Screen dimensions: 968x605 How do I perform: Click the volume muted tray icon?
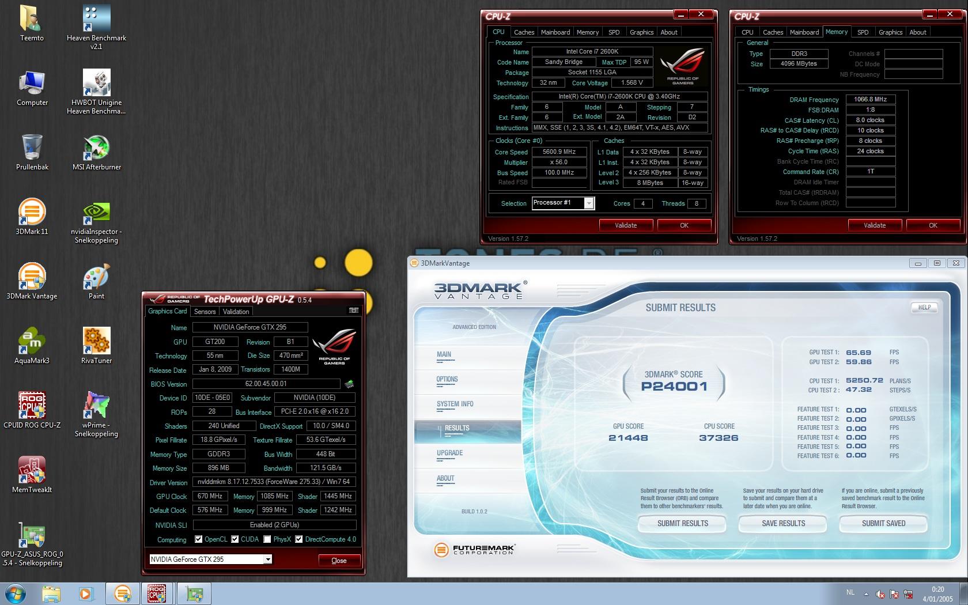[x=880, y=594]
